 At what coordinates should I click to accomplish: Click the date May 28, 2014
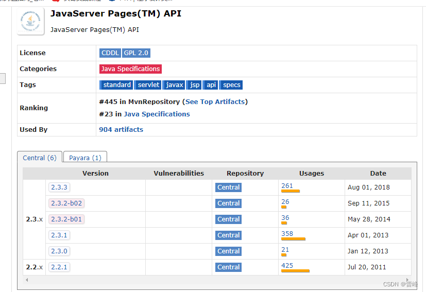tap(369, 219)
